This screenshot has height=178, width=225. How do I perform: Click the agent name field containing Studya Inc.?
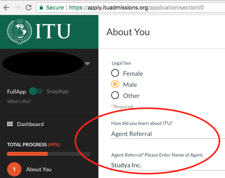tap(167, 165)
